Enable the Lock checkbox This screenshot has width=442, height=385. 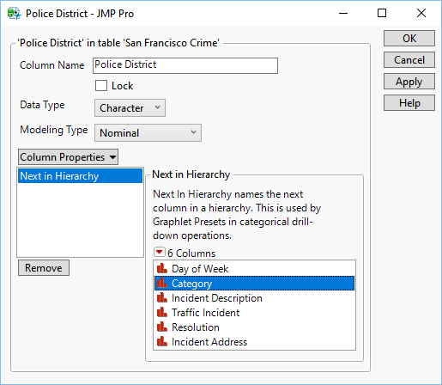[x=101, y=86]
